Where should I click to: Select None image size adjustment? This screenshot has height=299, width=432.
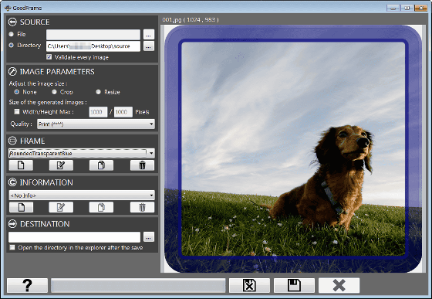point(17,92)
